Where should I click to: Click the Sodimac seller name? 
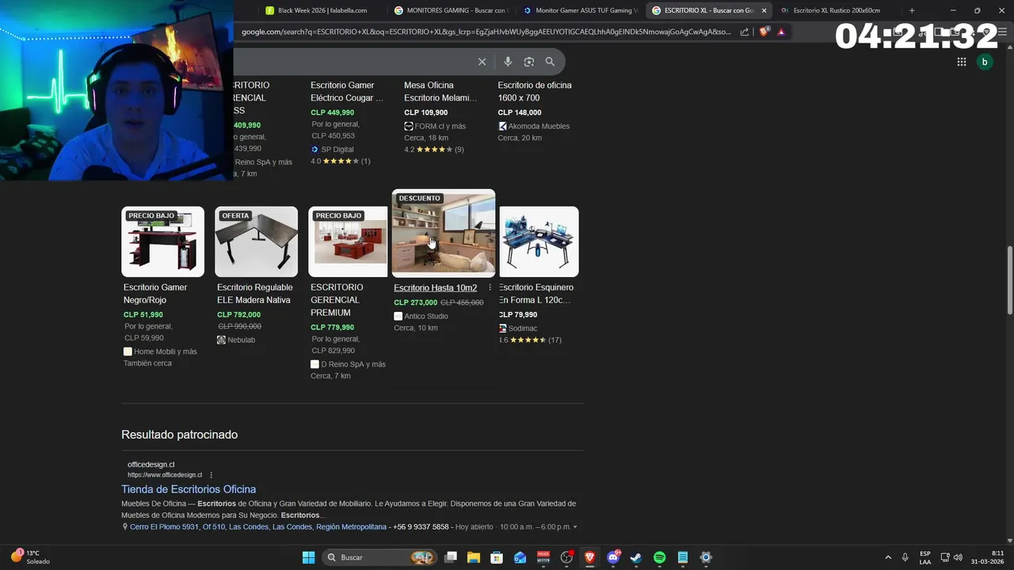point(524,328)
